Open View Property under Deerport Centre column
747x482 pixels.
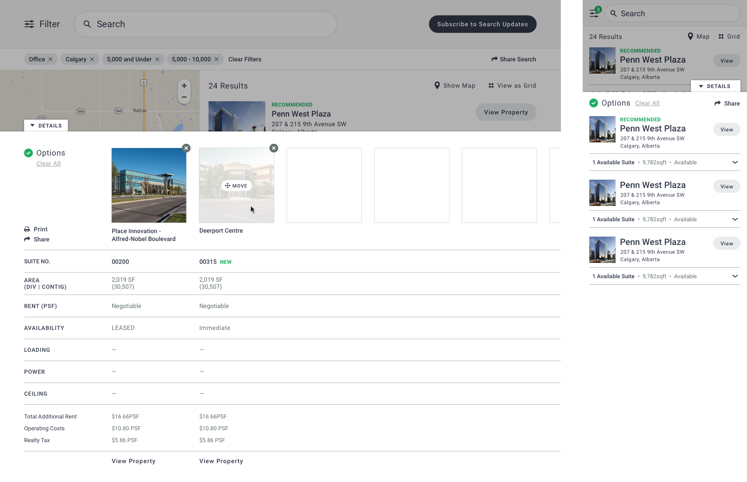pos(221,461)
